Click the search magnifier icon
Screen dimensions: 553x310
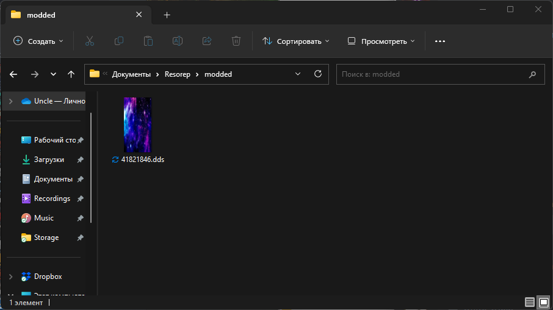click(532, 74)
